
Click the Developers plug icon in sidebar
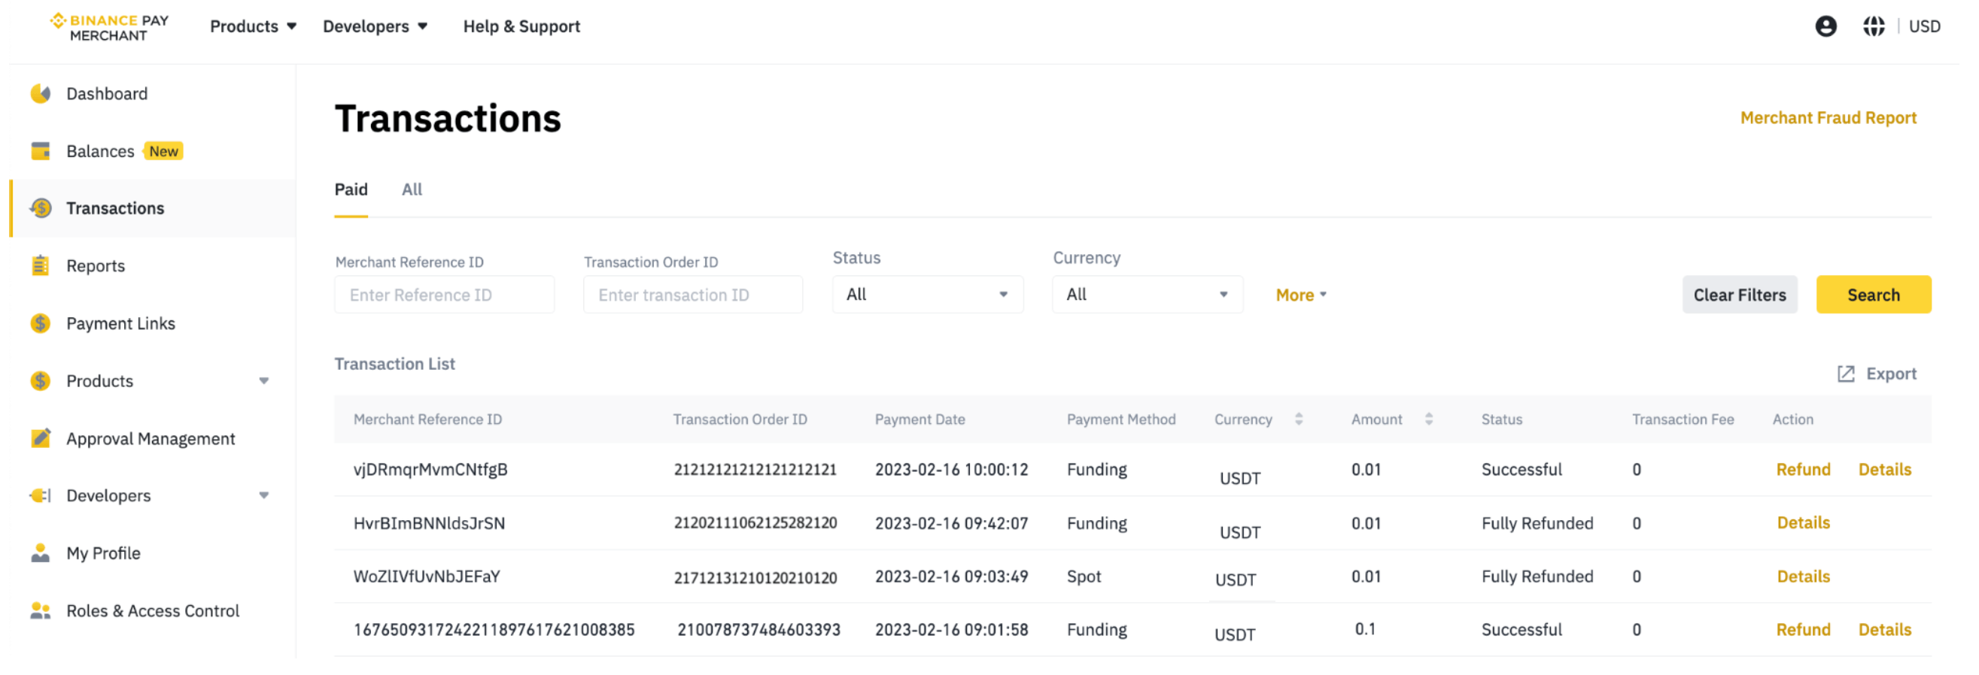point(41,495)
